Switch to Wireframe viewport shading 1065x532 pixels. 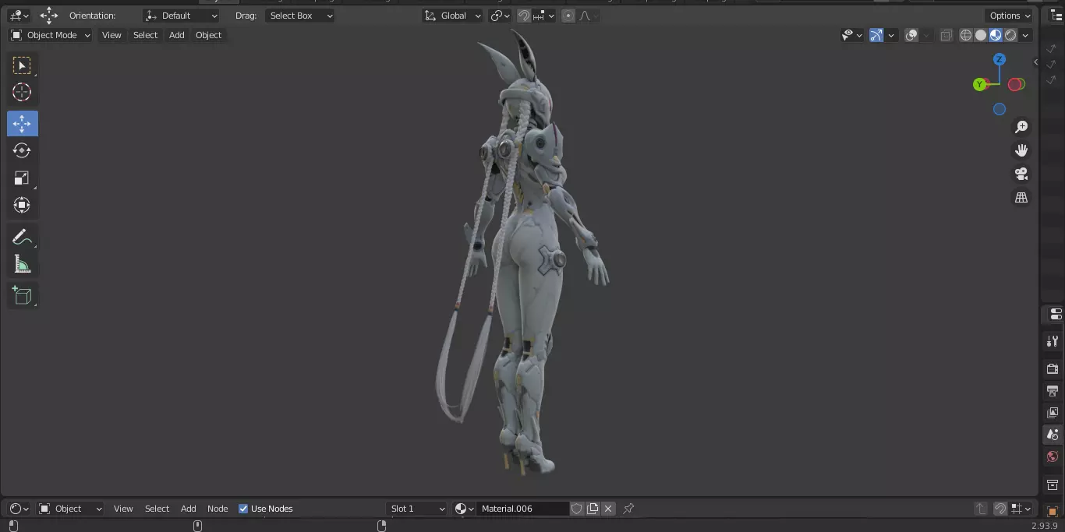tap(966, 35)
